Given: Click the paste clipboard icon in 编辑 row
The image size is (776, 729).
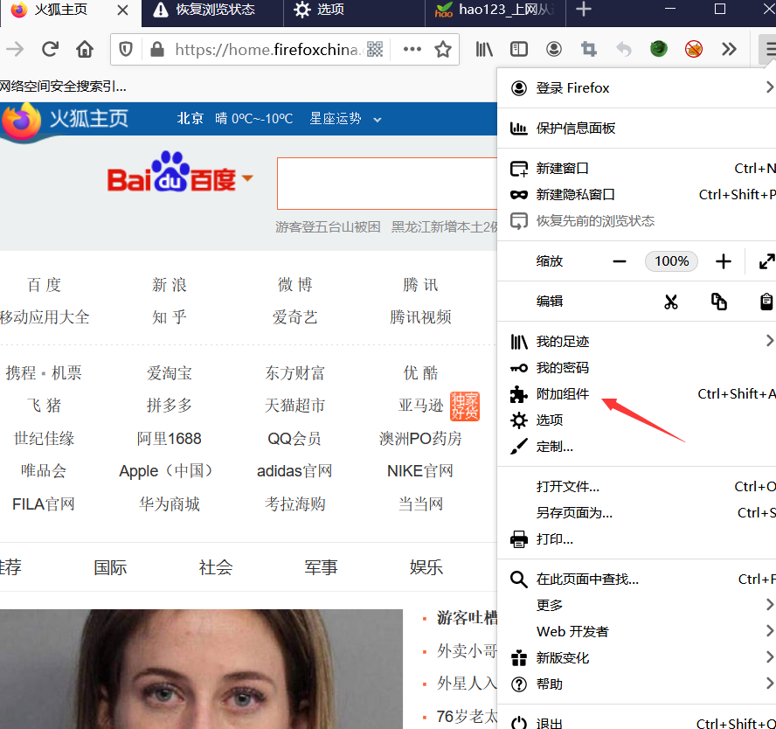Looking at the screenshot, I should pos(766,301).
